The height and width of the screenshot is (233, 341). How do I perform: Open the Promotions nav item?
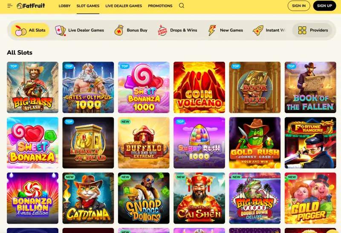[x=160, y=6]
